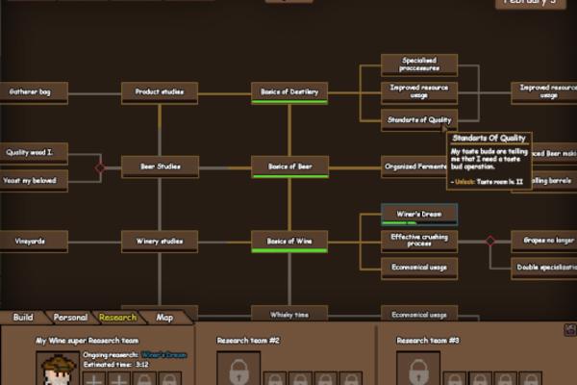Click Grapes no longer node

pyautogui.click(x=544, y=241)
